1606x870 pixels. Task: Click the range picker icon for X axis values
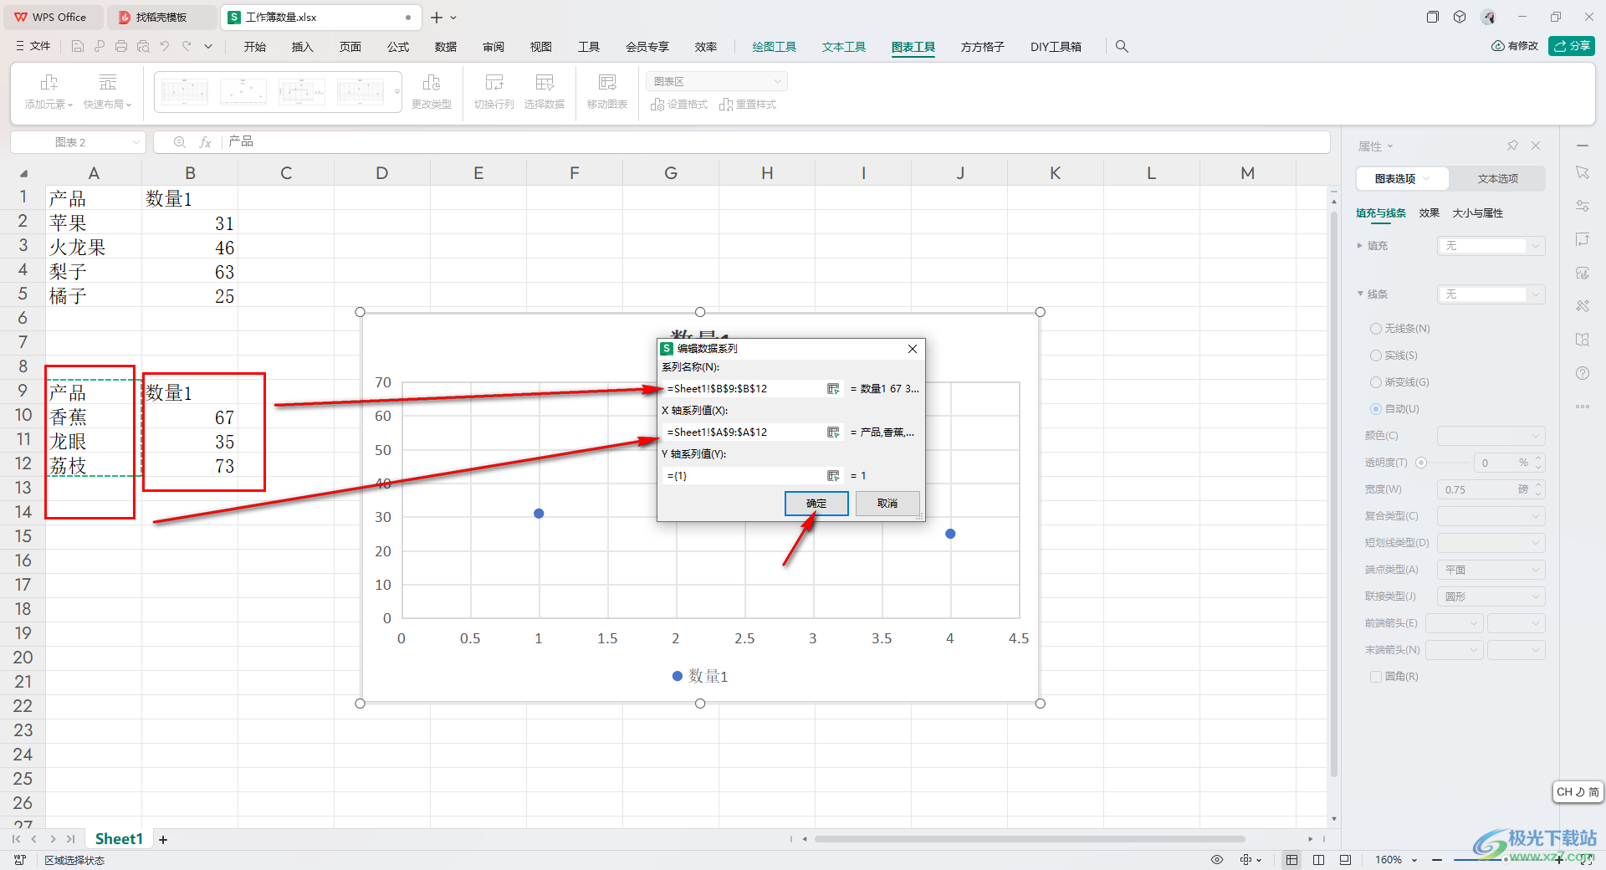point(833,432)
